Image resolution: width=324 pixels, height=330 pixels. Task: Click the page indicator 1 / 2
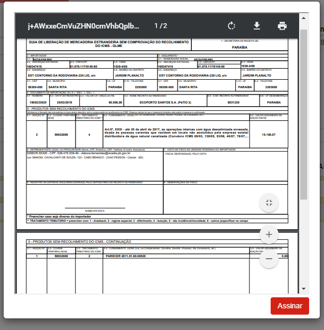click(161, 26)
